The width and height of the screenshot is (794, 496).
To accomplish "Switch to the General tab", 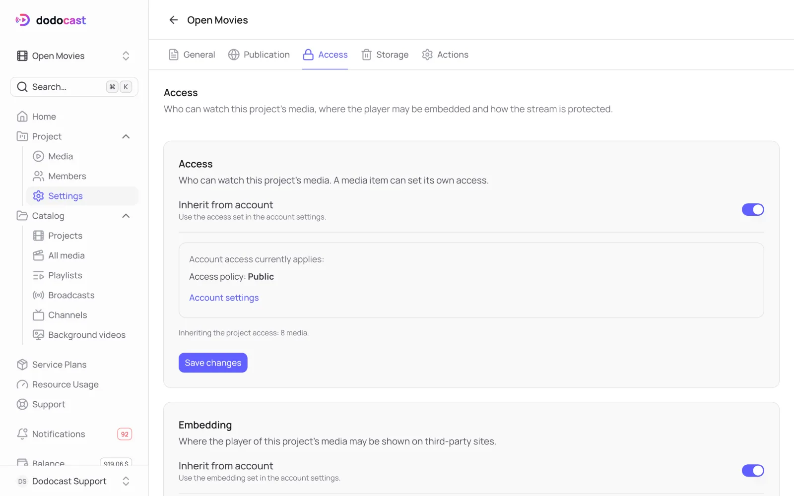I will point(192,55).
